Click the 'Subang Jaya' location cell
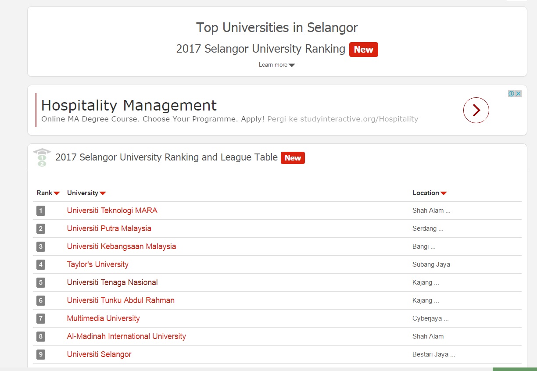537x371 pixels. [x=431, y=264]
